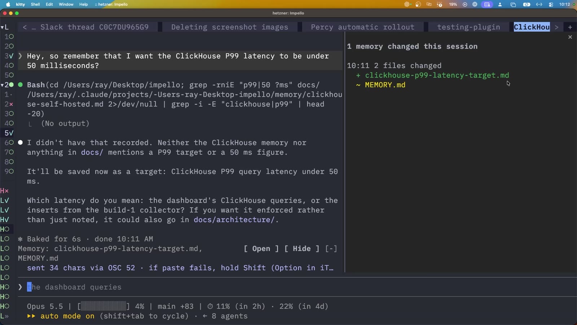Select the 3✓ row in the sidebar
577x325 pixels.
point(9,56)
